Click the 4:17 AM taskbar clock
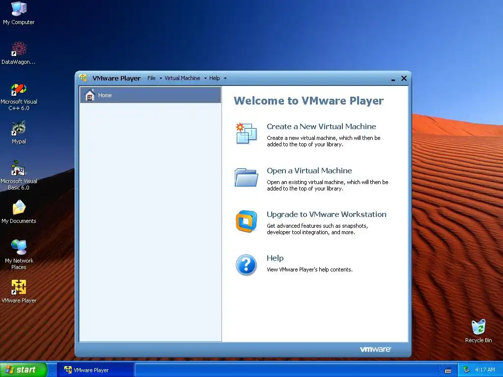This screenshot has width=503, height=377. [x=485, y=370]
